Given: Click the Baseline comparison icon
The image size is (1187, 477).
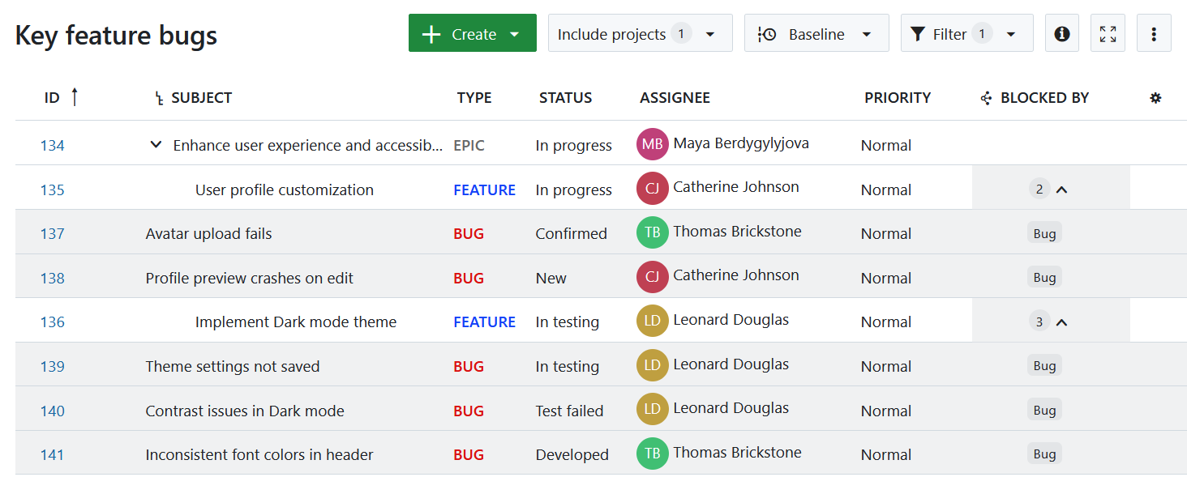Looking at the screenshot, I should tap(766, 32).
